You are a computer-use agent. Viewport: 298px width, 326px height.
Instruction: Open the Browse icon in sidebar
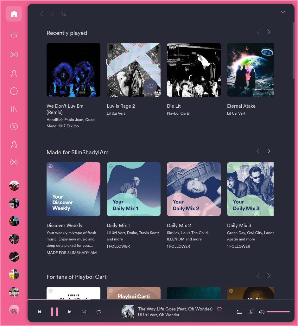14,34
